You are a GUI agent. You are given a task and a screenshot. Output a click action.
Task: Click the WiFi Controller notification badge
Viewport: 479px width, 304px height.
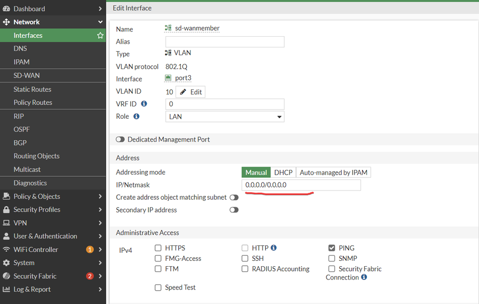(x=90, y=250)
